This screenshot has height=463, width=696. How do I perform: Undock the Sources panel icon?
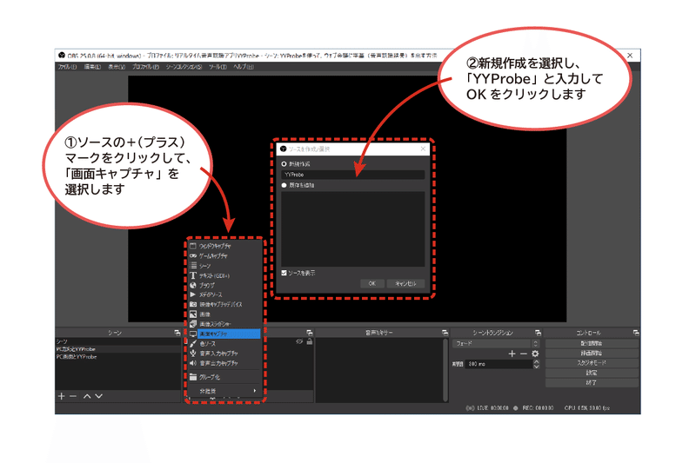pos(310,333)
